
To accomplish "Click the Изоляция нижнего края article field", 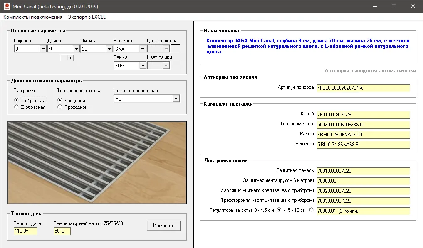I will [363, 192].
